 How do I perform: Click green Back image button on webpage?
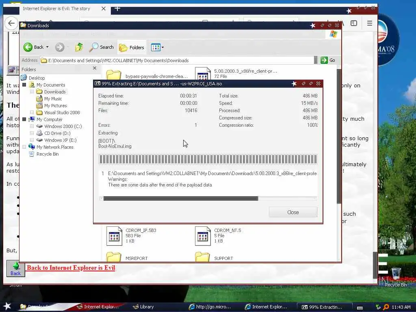pyautogui.click(x=16, y=269)
